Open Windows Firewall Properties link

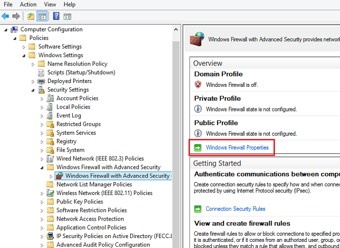[237, 147]
